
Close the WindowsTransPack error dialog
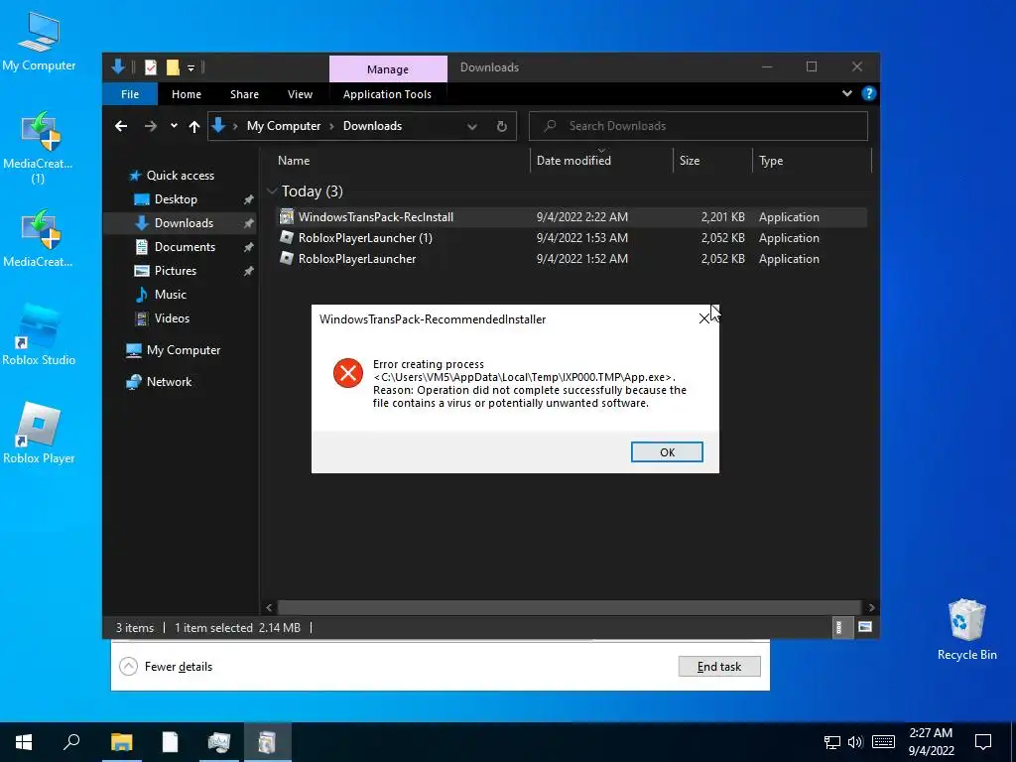click(704, 318)
